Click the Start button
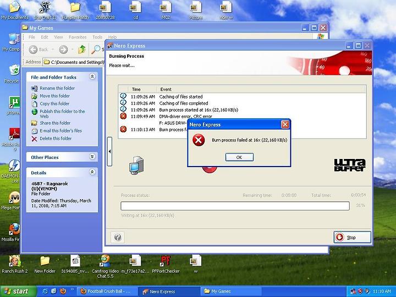 (18, 291)
